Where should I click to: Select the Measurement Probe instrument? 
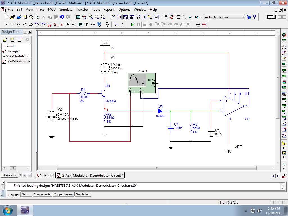pyautogui.click(x=284, y=144)
